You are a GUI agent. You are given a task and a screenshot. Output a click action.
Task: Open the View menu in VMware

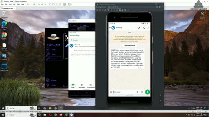pyautogui.click(x=10, y=4)
